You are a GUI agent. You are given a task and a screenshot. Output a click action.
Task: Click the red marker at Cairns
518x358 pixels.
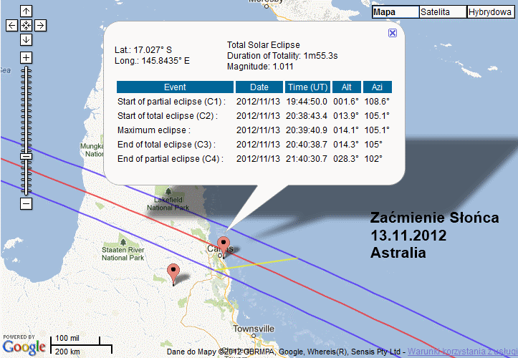coord(224,245)
